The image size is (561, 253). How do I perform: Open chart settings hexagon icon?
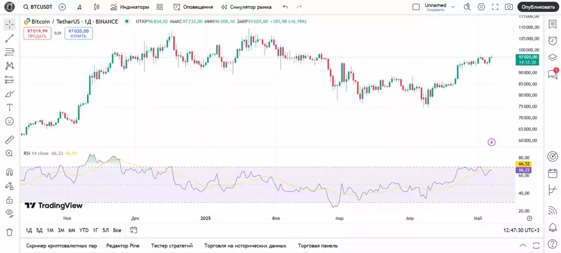[x=481, y=7]
